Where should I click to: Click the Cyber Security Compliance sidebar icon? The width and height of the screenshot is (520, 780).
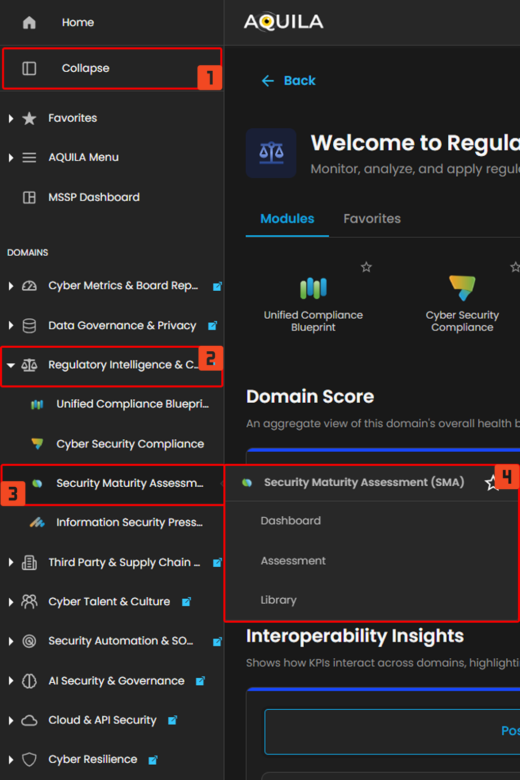[37, 443]
